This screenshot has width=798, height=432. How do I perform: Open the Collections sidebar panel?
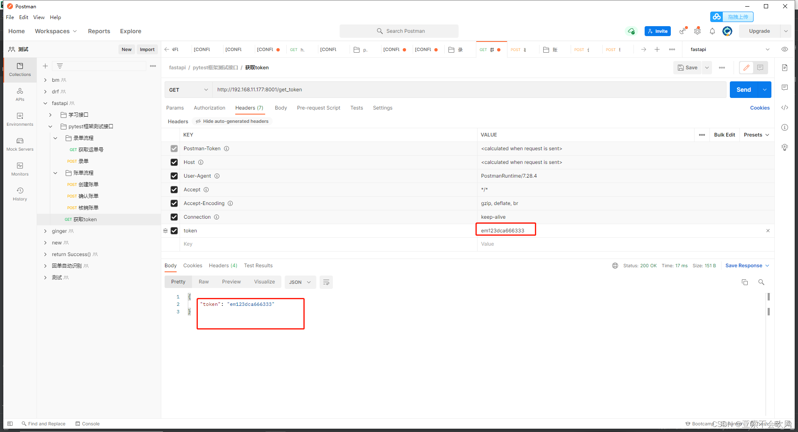coord(20,69)
